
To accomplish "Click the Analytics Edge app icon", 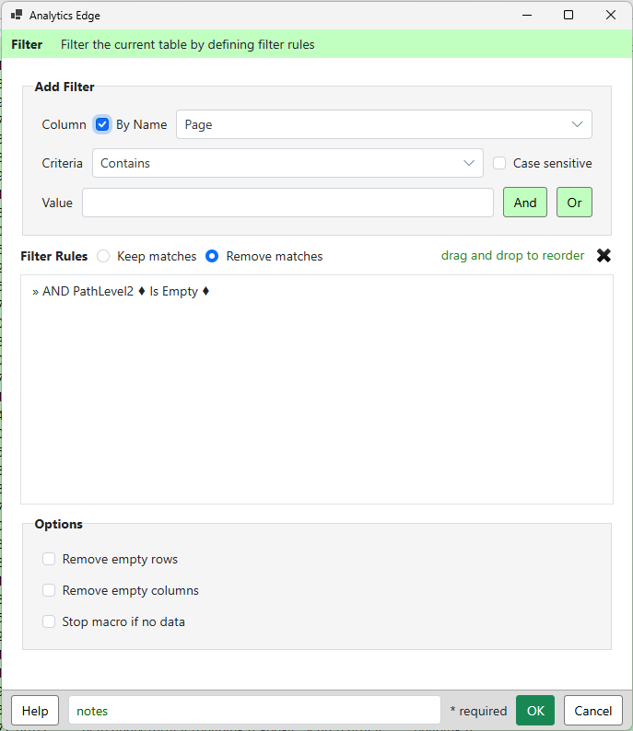I will point(17,15).
